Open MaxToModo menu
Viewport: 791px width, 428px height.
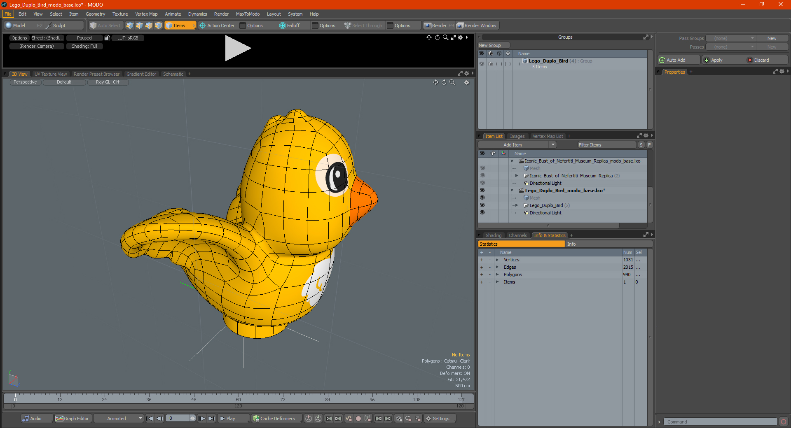(x=248, y=14)
